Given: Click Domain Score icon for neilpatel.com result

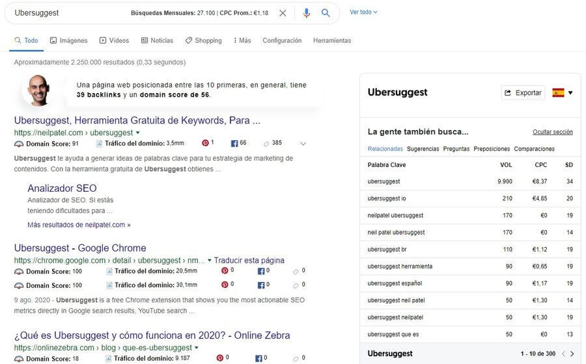Looking at the screenshot, I should click(19, 144).
